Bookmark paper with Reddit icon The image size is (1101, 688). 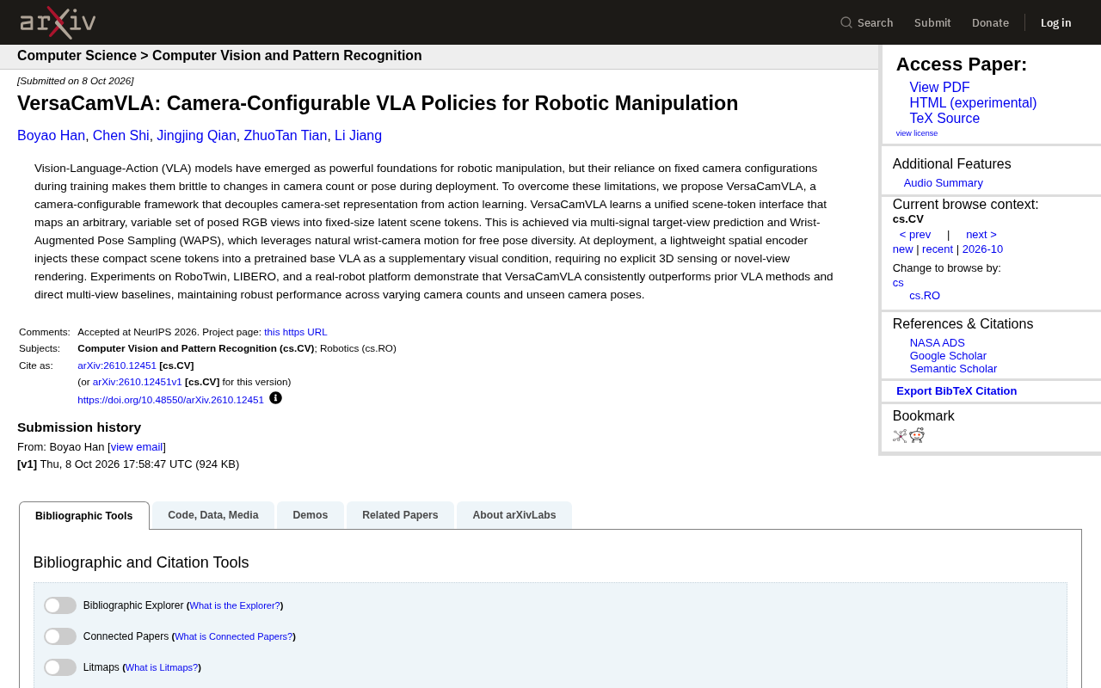pos(917,435)
